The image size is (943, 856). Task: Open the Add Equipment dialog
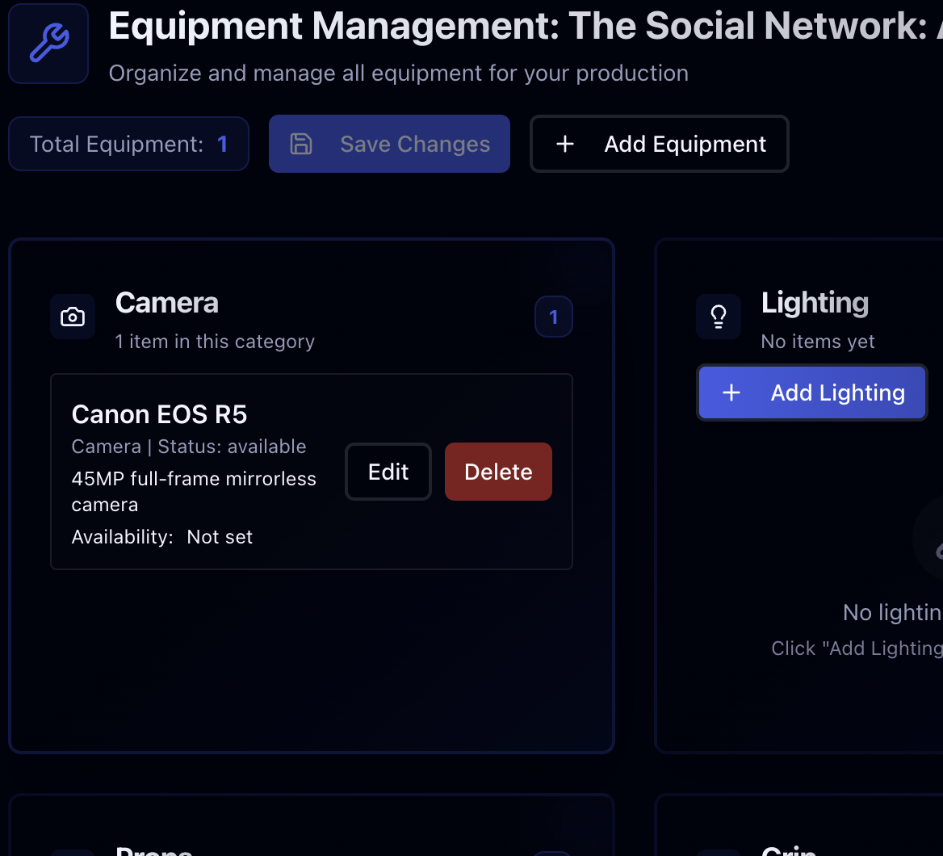[659, 144]
